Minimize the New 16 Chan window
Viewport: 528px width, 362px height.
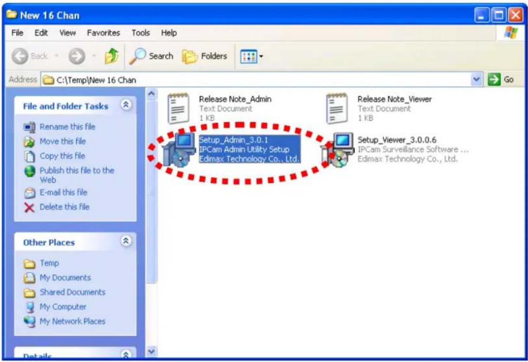pyautogui.click(x=481, y=15)
